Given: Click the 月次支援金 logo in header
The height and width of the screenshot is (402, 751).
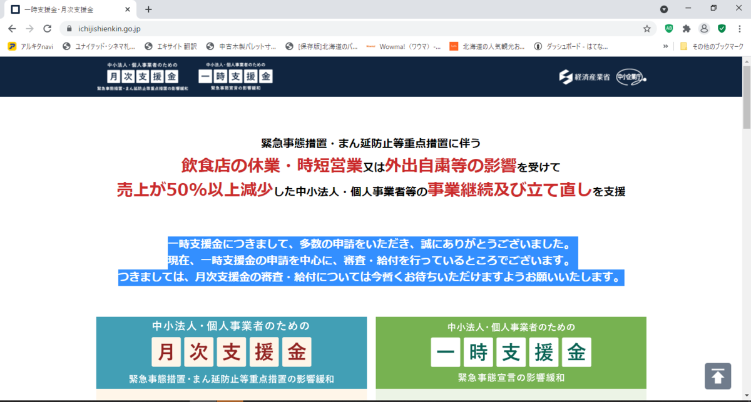Looking at the screenshot, I should click(142, 77).
